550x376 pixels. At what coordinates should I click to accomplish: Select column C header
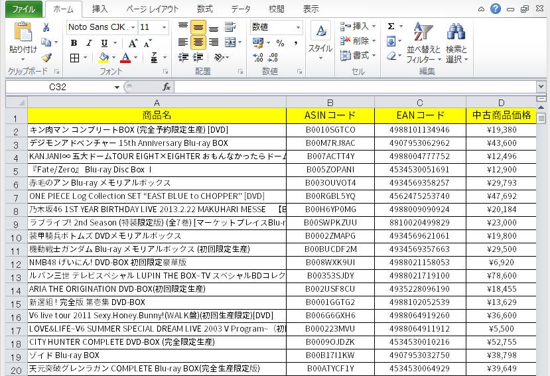(x=420, y=102)
